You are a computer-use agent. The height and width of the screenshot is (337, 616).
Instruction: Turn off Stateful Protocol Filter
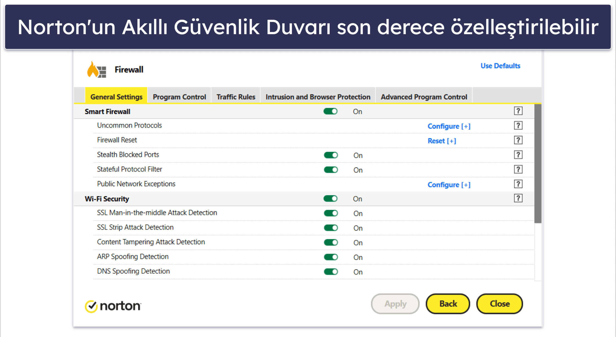pyautogui.click(x=331, y=170)
